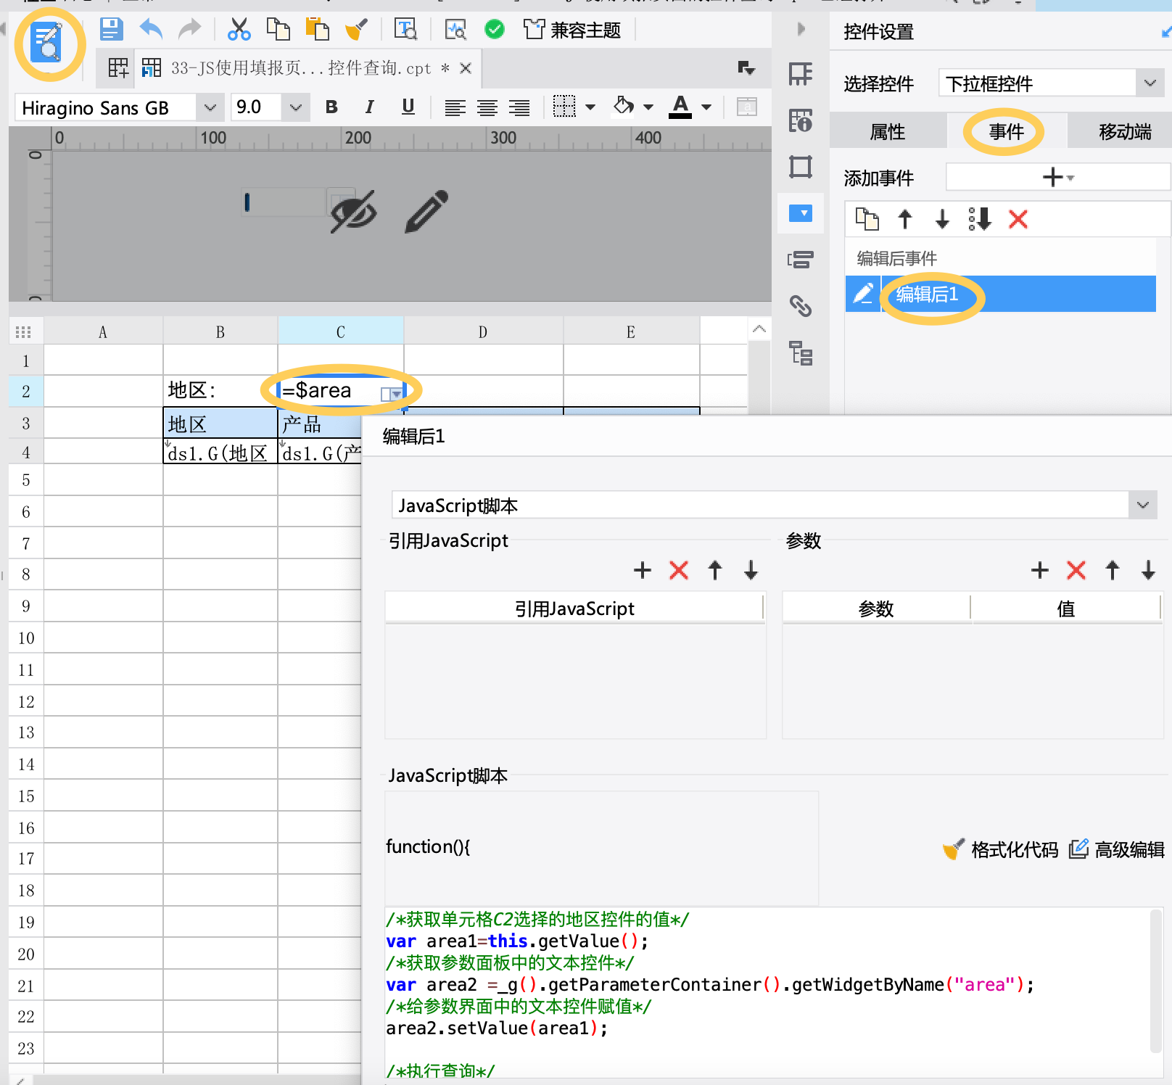1172x1085 pixels.
Task: Select cell C2 containing =$area
Action: pos(341,391)
